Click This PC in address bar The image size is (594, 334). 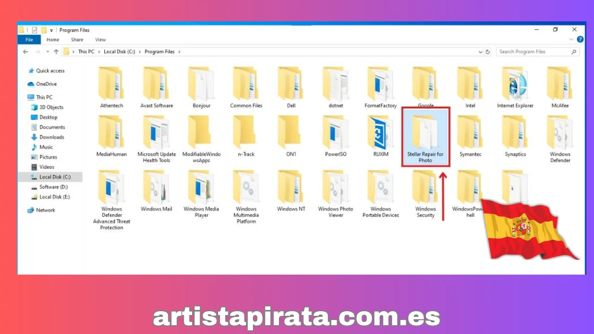[x=86, y=51]
